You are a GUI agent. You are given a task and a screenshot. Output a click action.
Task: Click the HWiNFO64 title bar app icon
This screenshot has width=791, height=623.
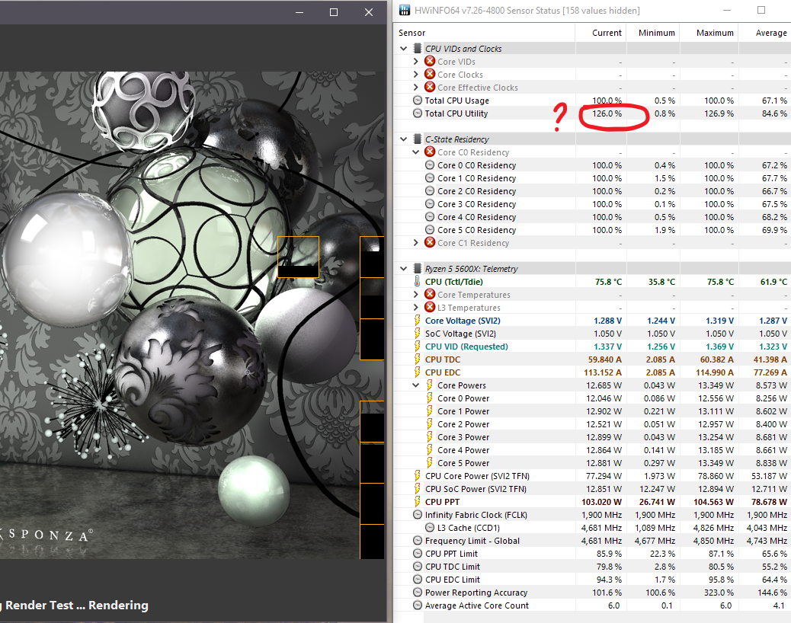pyautogui.click(x=405, y=10)
